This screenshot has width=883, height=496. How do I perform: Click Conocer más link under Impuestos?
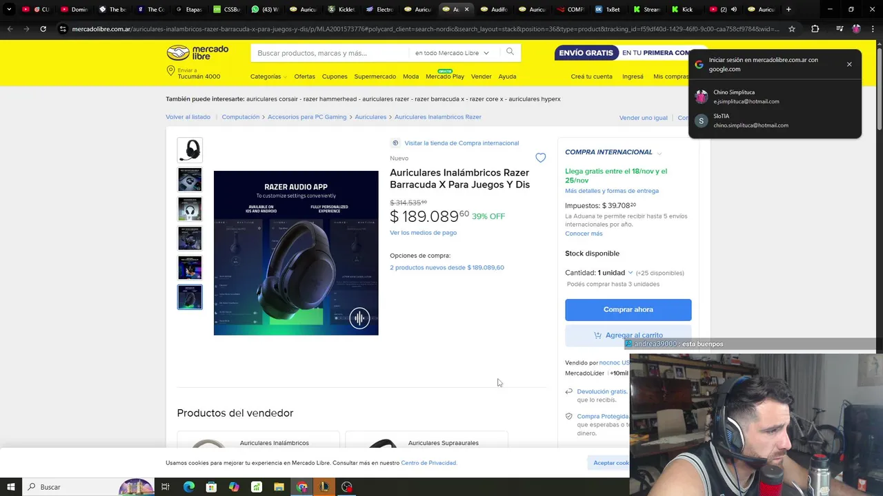pyautogui.click(x=584, y=234)
